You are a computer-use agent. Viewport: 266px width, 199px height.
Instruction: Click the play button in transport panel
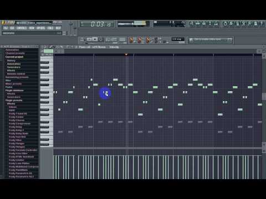click(89, 39)
